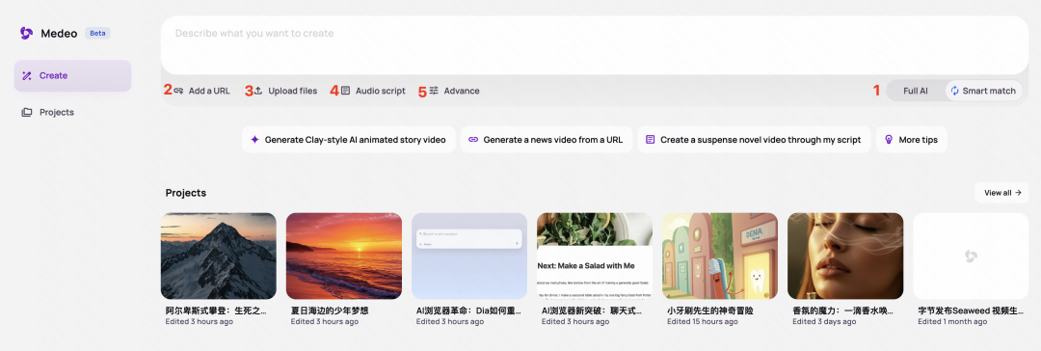Click the Beta badge next to Medeo

click(x=97, y=33)
